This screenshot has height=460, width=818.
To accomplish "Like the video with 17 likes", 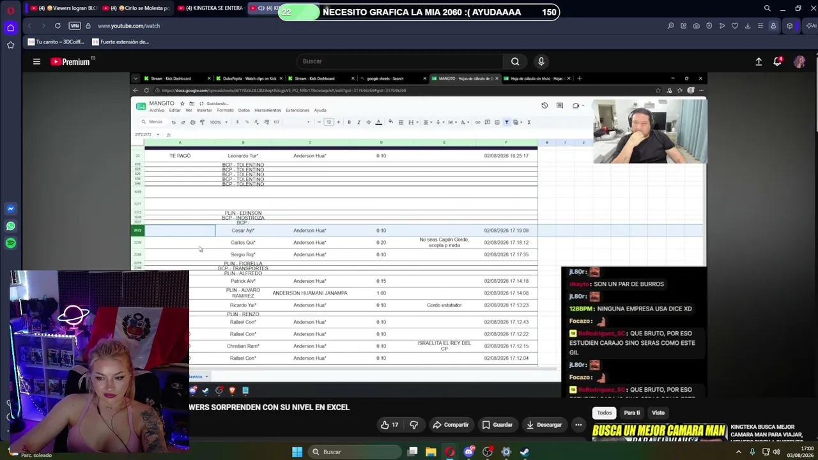I will (389, 425).
